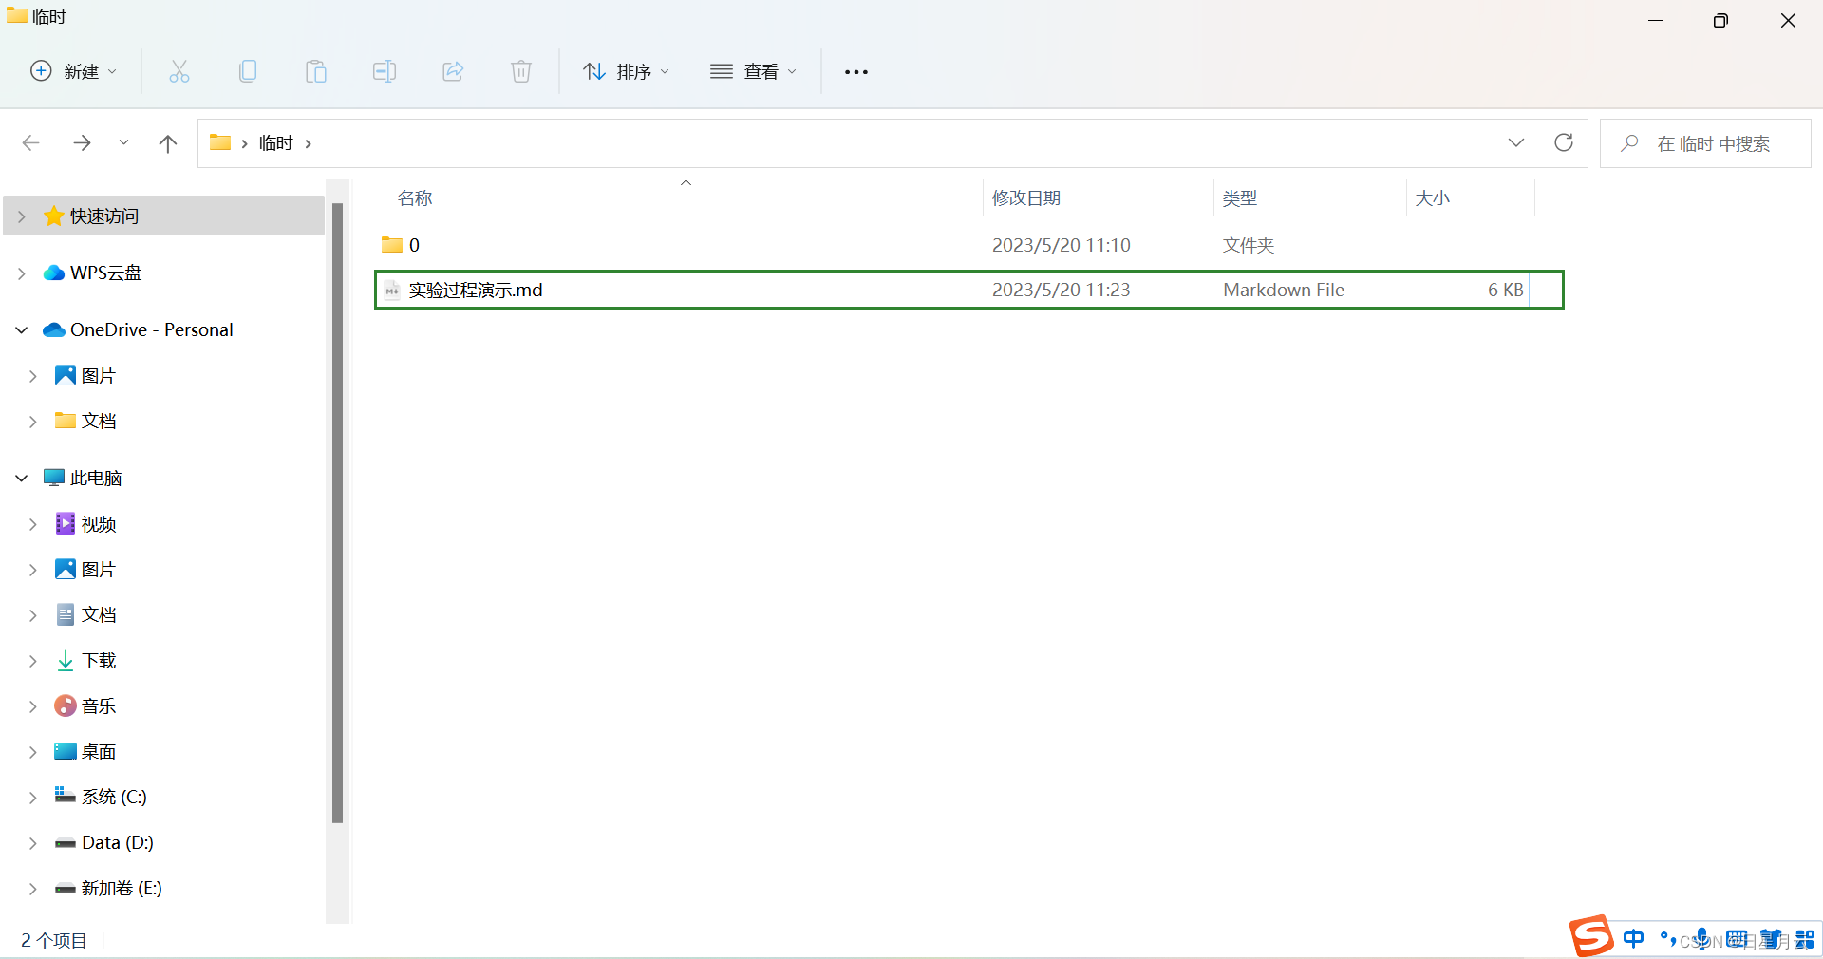Open the three-dot more options menu
Screen dimensions: 1823x959
click(x=856, y=72)
